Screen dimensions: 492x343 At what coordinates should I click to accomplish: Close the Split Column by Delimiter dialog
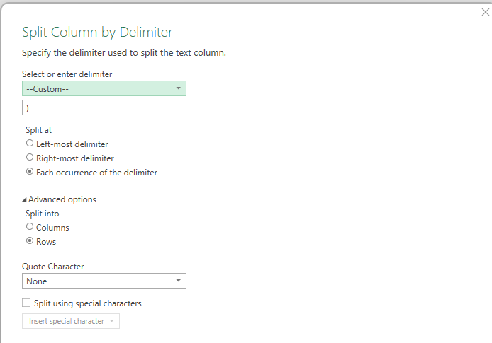[x=485, y=12]
